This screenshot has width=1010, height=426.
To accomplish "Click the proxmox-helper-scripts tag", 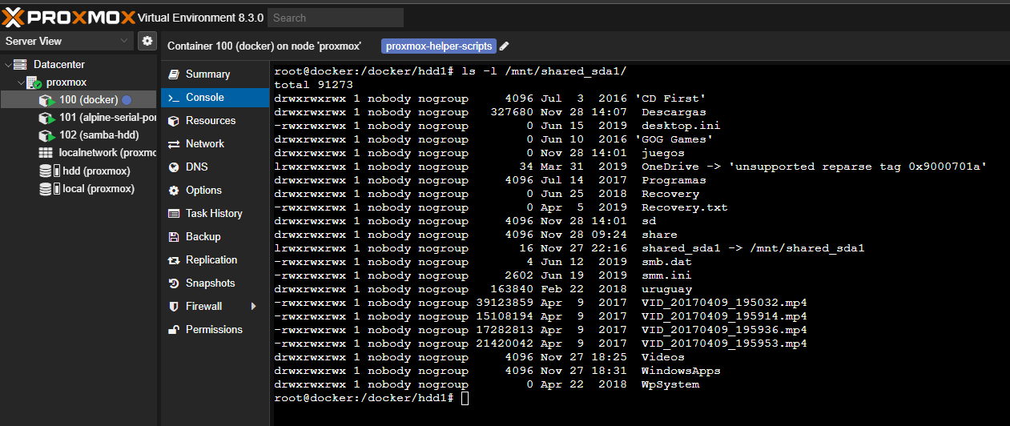I will click(x=438, y=46).
